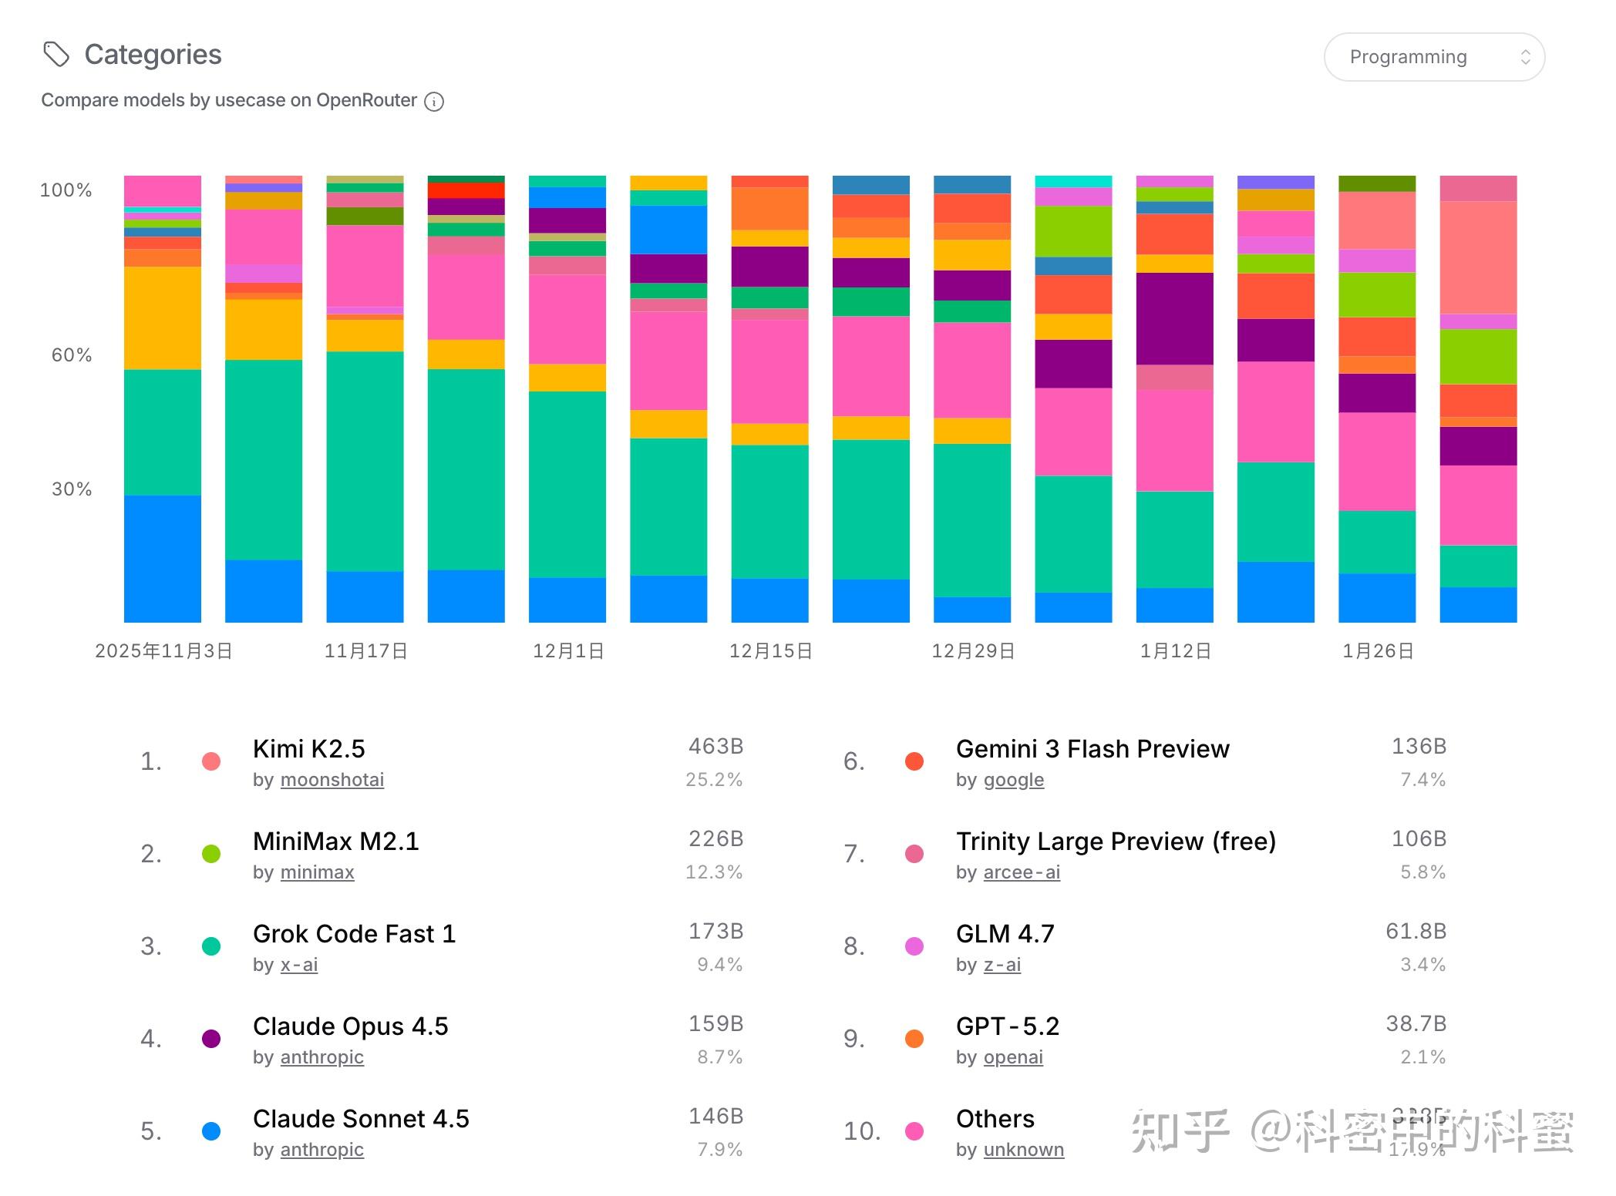Click the Grok Code Fast 1 legend marker
Image resolution: width=1616 pixels, height=1196 pixels.
click(x=210, y=946)
